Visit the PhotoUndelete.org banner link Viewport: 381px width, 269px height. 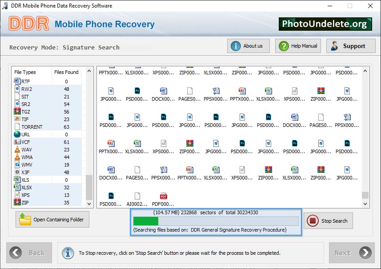[325, 24]
